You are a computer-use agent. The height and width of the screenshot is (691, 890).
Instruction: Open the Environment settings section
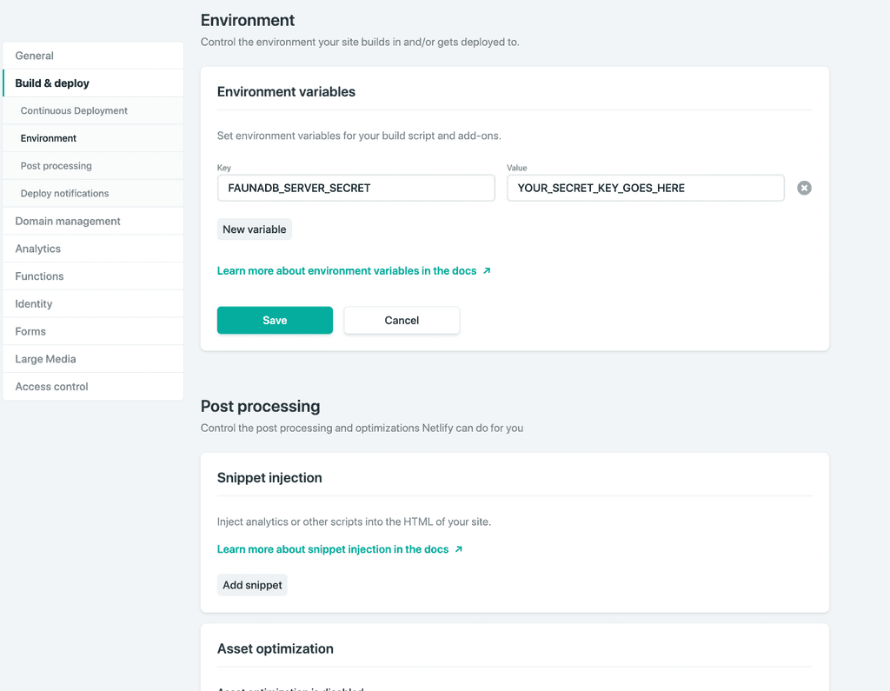pos(48,138)
